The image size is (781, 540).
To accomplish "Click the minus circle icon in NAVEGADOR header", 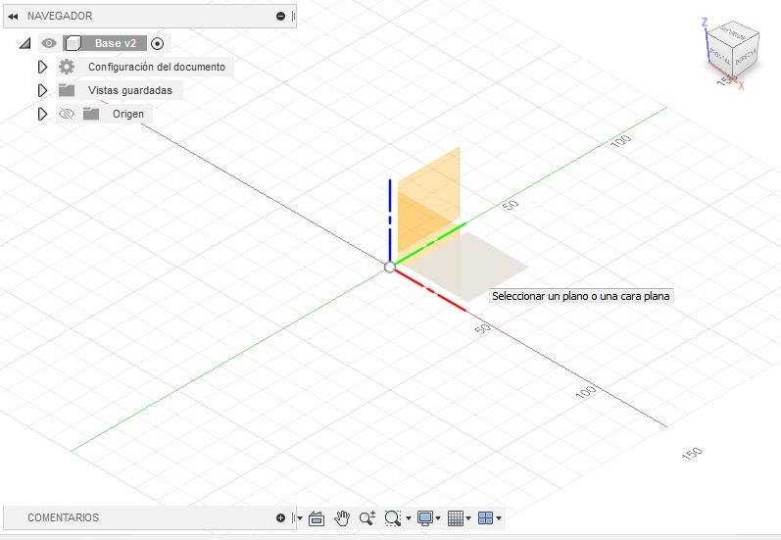I will click(280, 16).
